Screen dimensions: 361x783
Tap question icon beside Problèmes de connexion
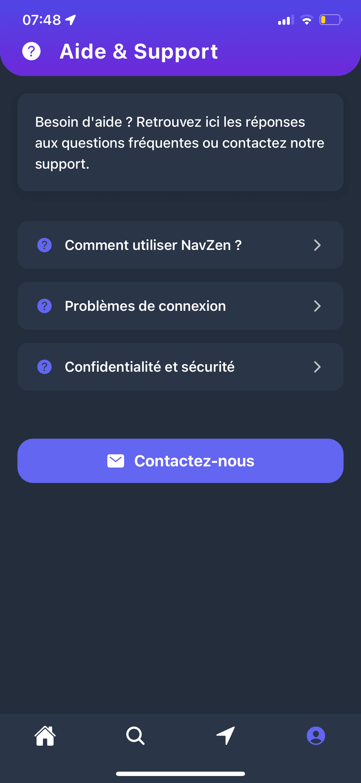[x=44, y=306]
